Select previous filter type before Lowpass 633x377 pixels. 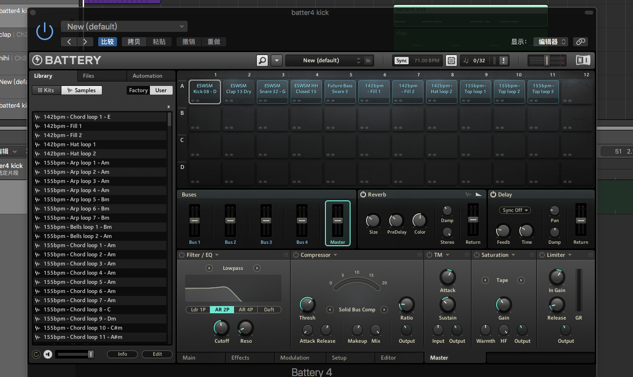point(208,268)
